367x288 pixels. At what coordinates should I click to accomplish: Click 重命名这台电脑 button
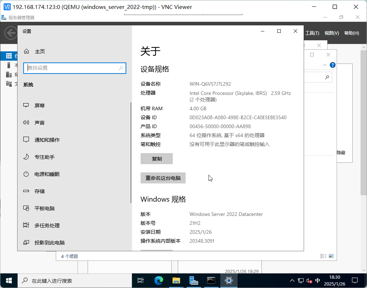163,178
